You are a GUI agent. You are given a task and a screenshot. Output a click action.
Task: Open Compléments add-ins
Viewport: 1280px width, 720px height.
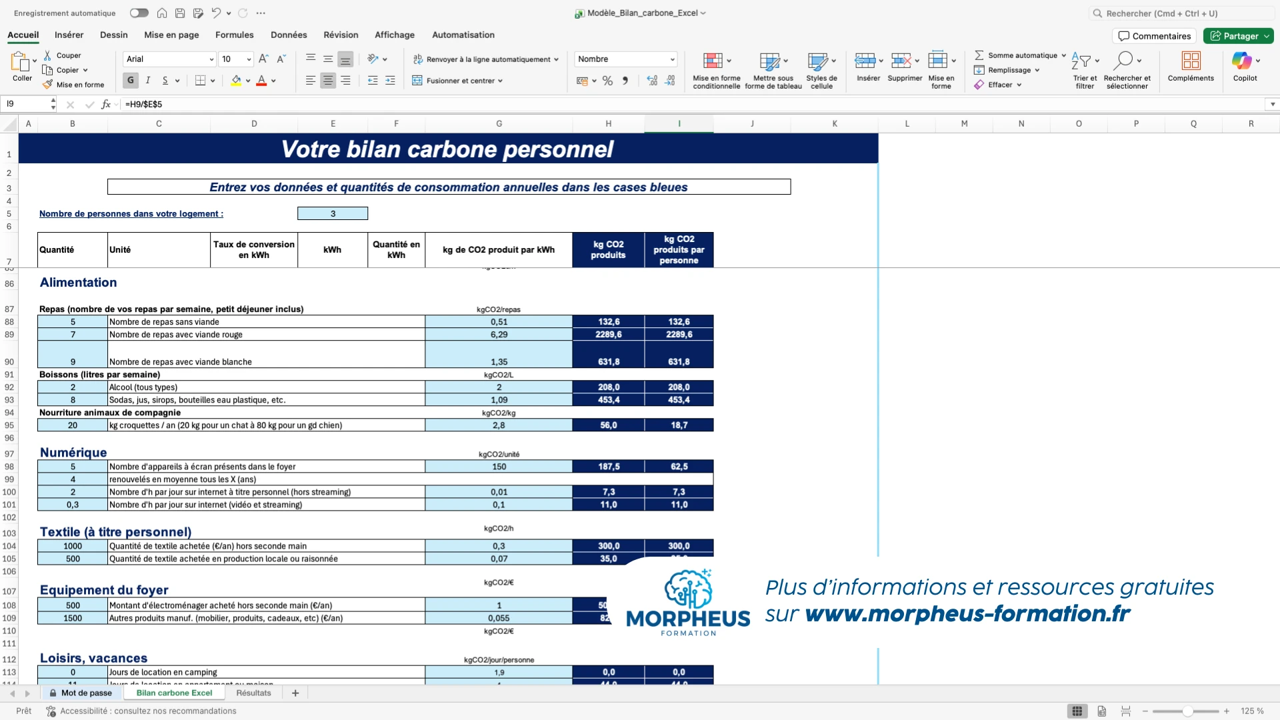click(x=1191, y=67)
